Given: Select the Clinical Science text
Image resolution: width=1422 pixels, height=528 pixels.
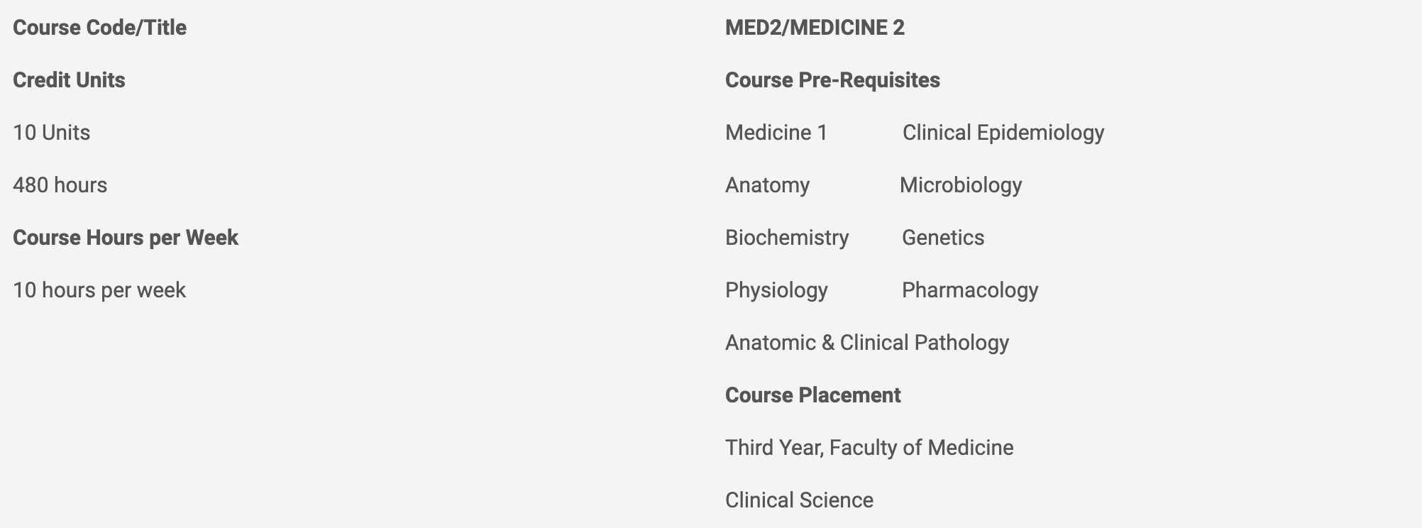Looking at the screenshot, I should pos(799,500).
